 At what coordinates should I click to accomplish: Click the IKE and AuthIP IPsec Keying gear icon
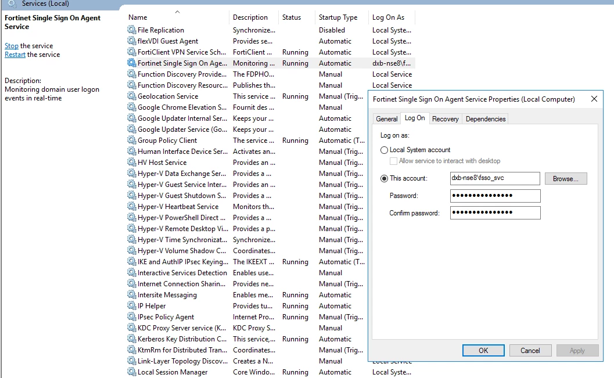pyautogui.click(x=131, y=261)
